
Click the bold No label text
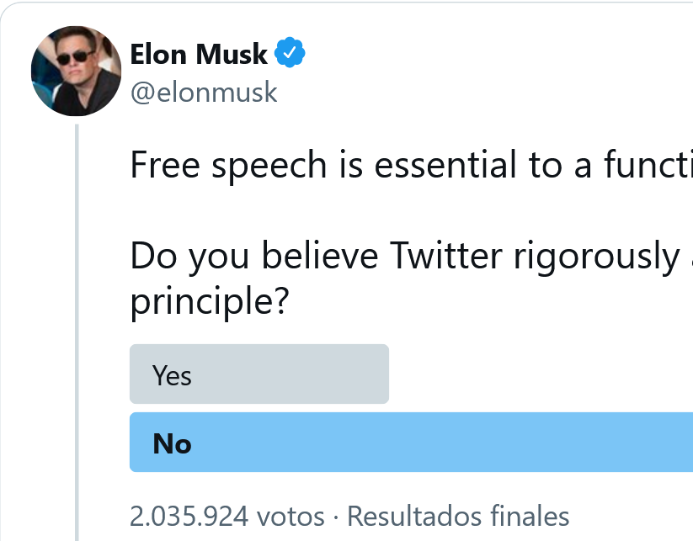[172, 443]
